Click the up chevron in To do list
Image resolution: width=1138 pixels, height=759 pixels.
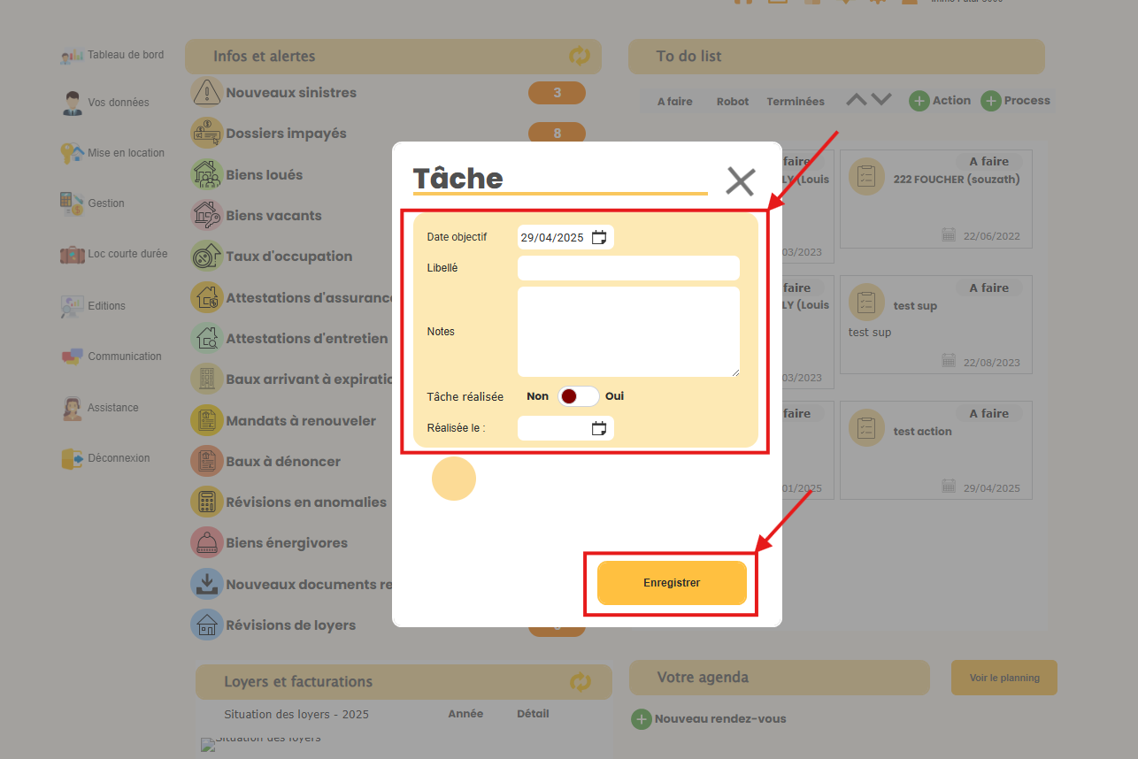pos(856,100)
